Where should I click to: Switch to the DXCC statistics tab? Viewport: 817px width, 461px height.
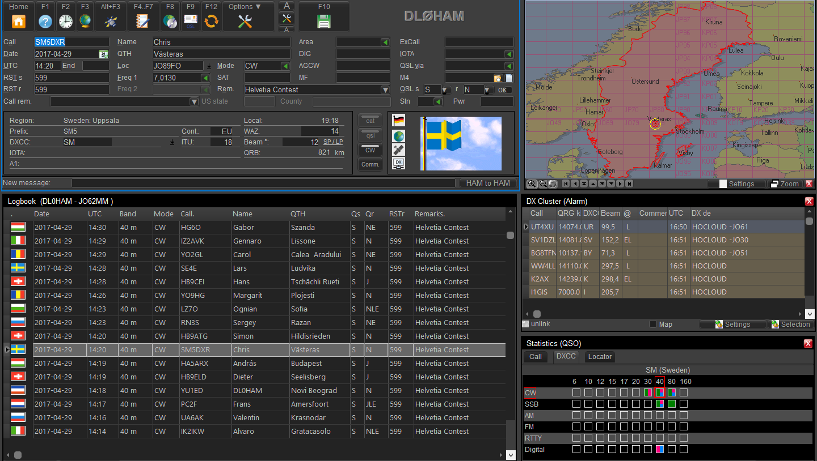pyautogui.click(x=566, y=356)
